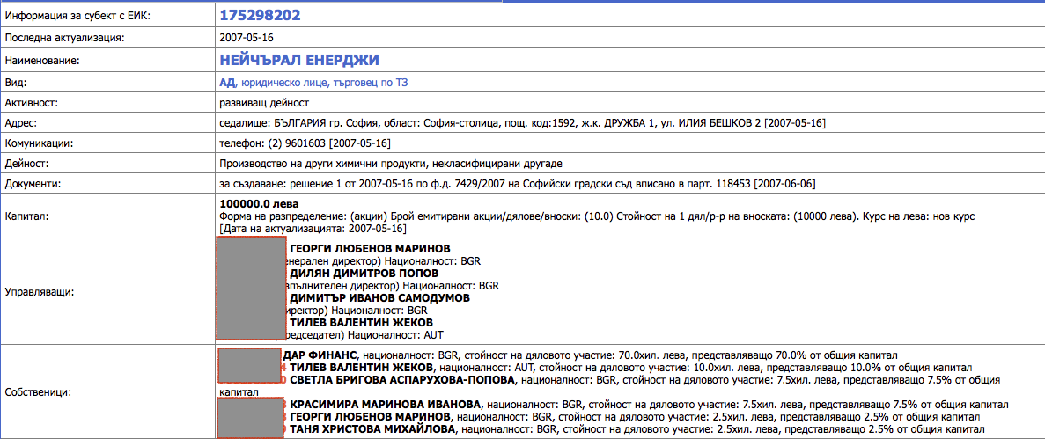
Task: Click ТИЛЕВ ВАЛЕНТИН ЖЕКОВ in the owners row
Action: [x=362, y=367]
